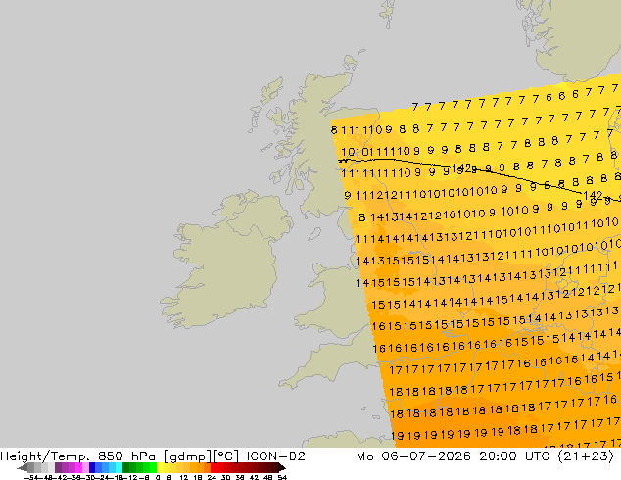
Task: Select the '[gdmp]' unit label
Action: [x=187, y=456]
